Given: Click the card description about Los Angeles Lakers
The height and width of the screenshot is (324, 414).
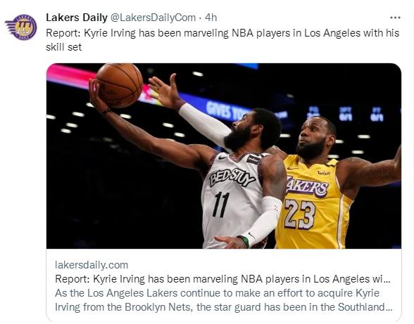Looking at the screenshot, I should point(223,300).
